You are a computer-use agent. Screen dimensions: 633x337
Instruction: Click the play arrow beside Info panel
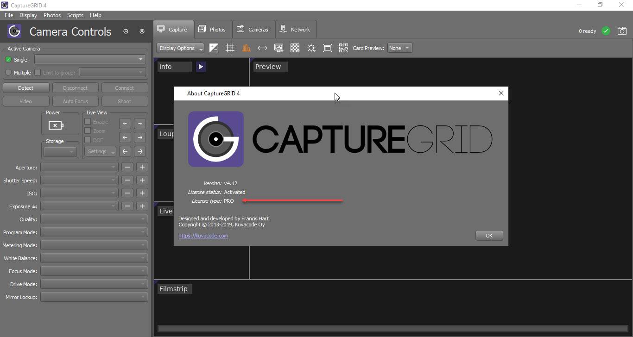(201, 67)
